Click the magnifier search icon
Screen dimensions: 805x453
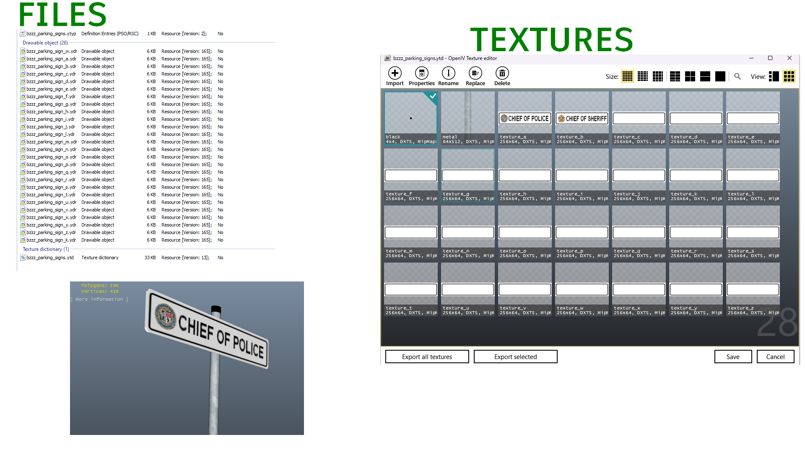point(737,76)
